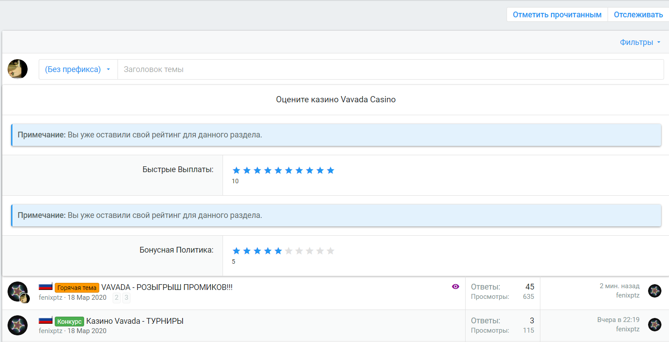Click author name fenixptz under ТУРНИРЫ title
Viewport: 669px width, 342px height.
point(50,331)
